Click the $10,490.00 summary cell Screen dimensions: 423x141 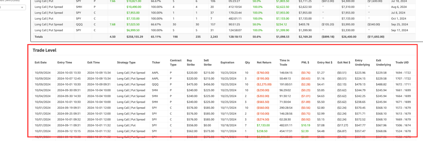click(x=134, y=7)
